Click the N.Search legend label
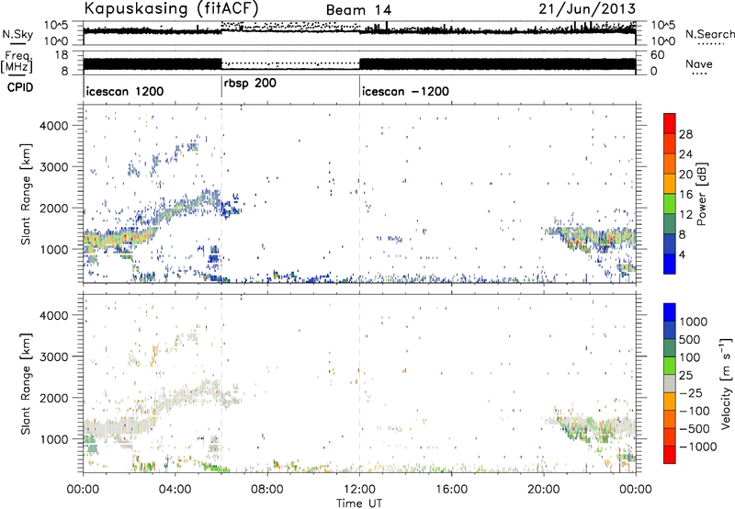The image size is (735, 509). tap(710, 34)
